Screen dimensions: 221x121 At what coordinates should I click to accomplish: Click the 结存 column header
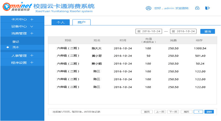click(x=199, y=40)
